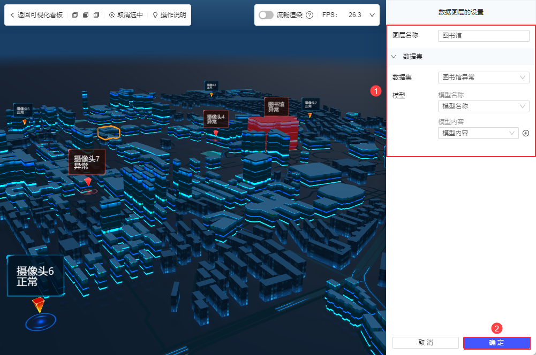536x355 pixels.
Task: Go back via 返回可视化看板
Action: 36,14
